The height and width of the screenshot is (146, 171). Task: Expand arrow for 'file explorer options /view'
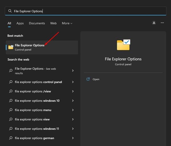point(73,91)
